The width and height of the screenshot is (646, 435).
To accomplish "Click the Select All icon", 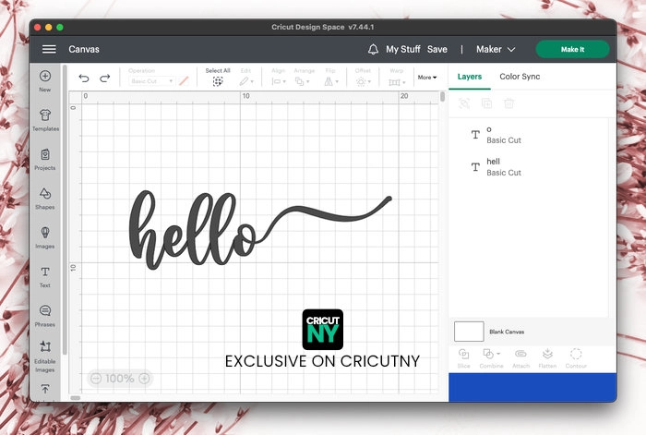I will pyautogui.click(x=218, y=81).
